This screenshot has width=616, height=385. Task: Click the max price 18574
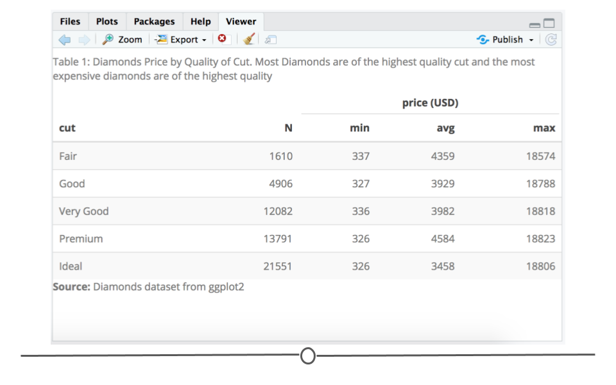[x=540, y=157]
